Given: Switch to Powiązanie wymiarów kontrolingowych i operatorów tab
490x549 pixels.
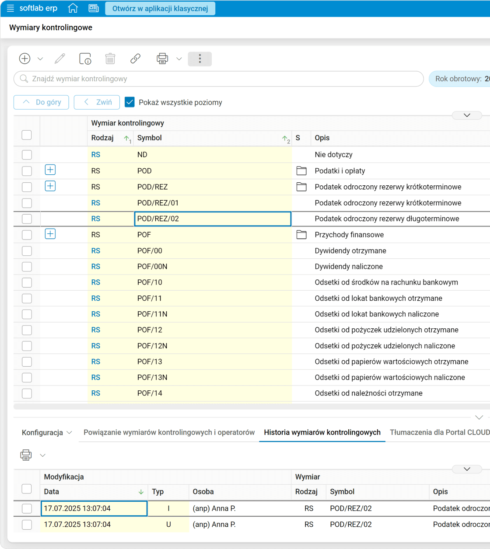Looking at the screenshot, I should 169,432.
